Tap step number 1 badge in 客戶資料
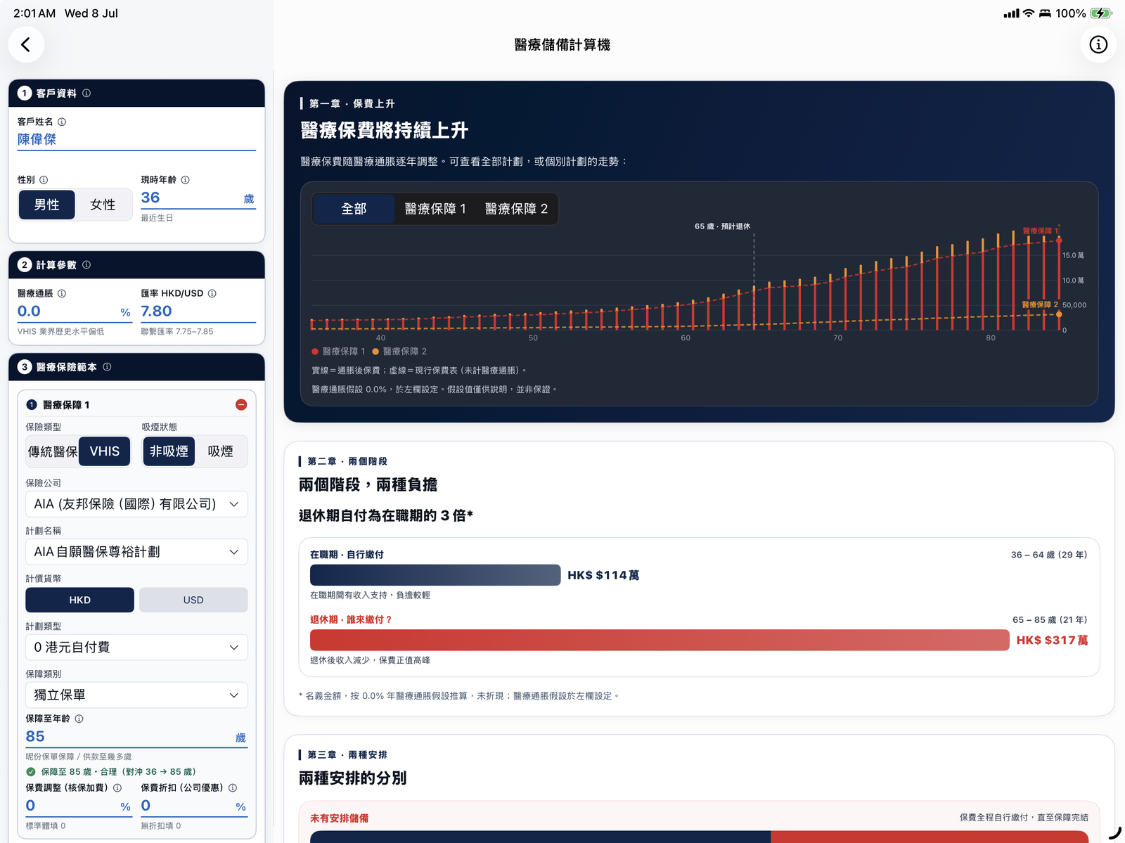The image size is (1125, 843). (x=25, y=94)
